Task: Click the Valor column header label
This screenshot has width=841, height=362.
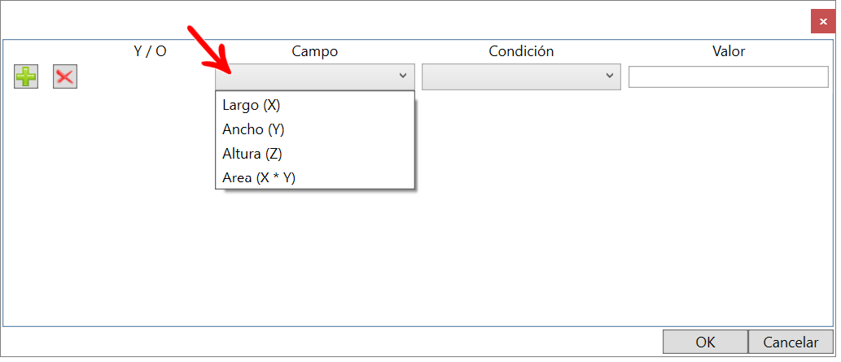Action: (729, 51)
